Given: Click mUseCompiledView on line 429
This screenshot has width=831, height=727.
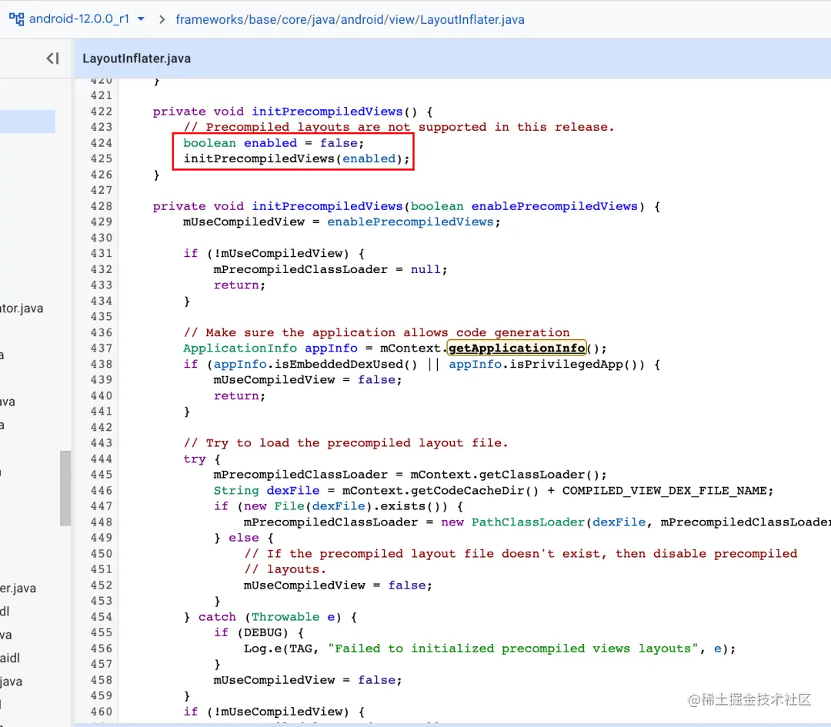Looking at the screenshot, I should click(244, 222).
